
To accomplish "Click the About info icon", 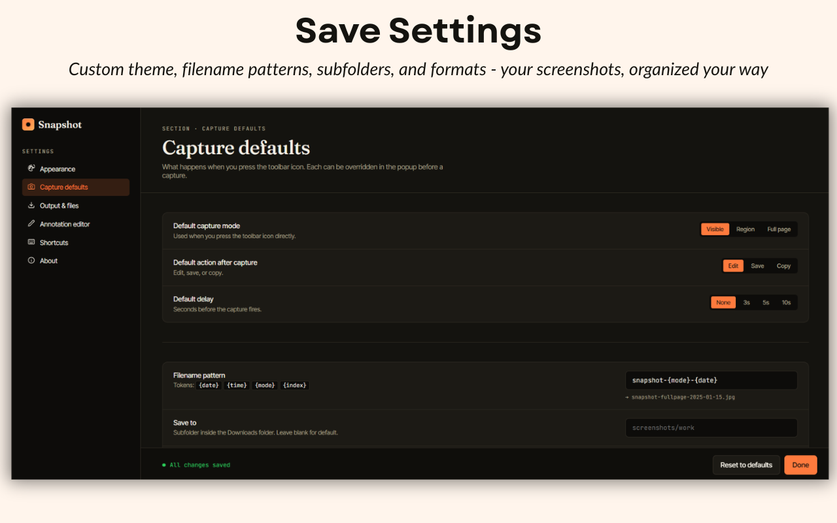I will click(31, 260).
